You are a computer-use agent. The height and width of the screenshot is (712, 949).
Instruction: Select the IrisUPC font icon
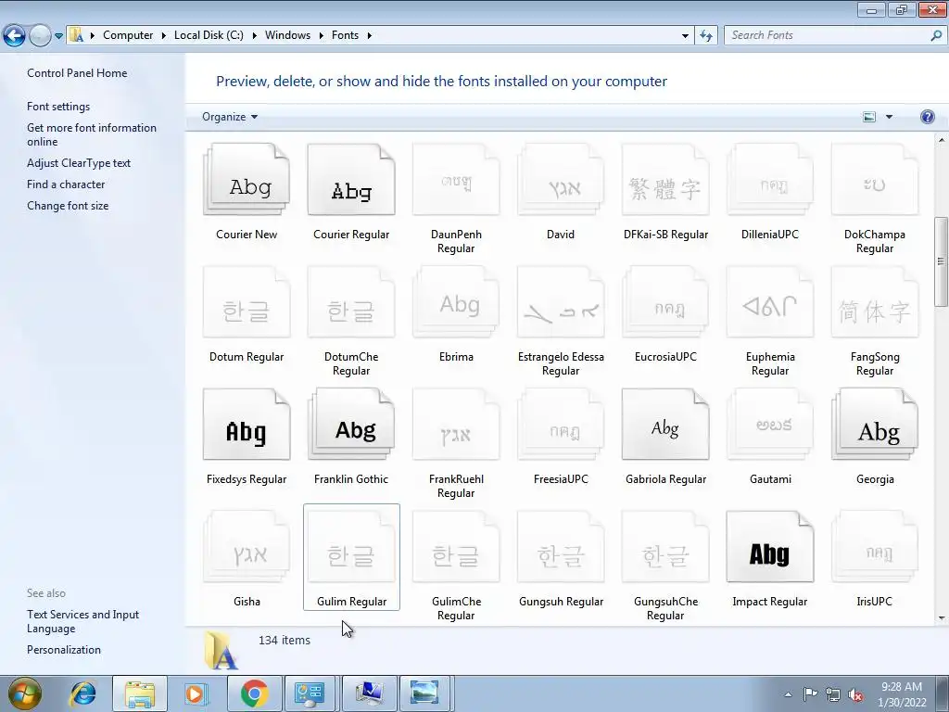coord(875,547)
